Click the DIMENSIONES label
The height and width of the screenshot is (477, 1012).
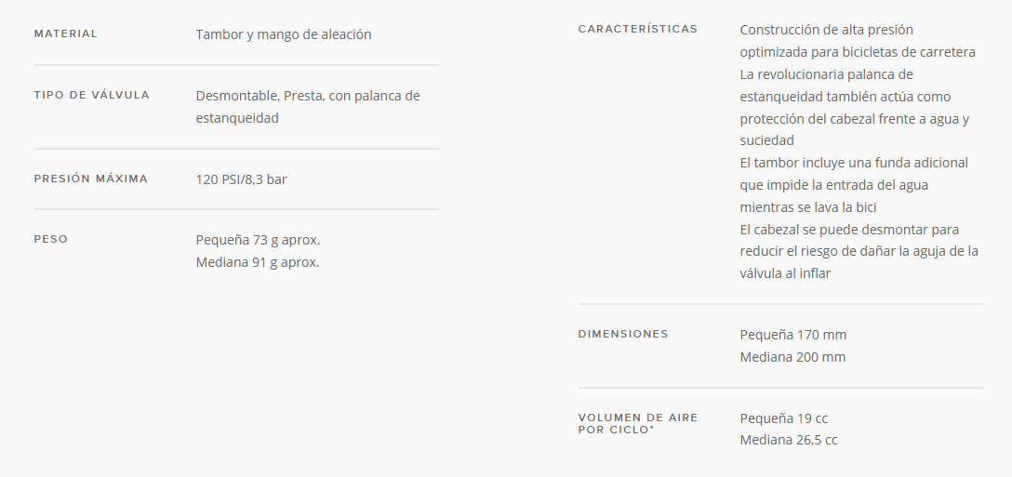pos(623,334)
